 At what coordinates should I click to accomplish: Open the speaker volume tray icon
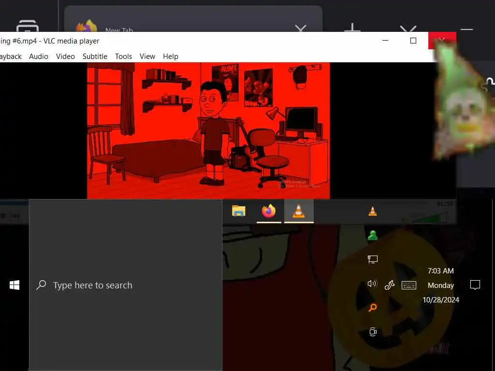click(373, 284)
